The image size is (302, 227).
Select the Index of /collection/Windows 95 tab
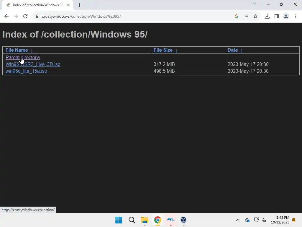click(x=37, y=5)
